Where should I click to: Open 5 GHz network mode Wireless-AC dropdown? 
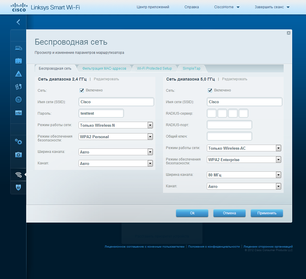(x=244, y=148)
